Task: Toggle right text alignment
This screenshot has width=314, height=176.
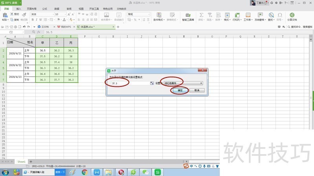Action: pos(87,20)
